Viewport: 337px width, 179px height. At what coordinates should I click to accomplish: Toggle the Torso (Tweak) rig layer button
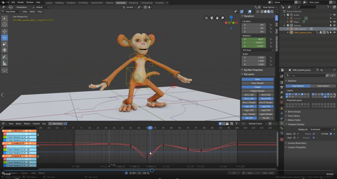[x=258, y=83]
